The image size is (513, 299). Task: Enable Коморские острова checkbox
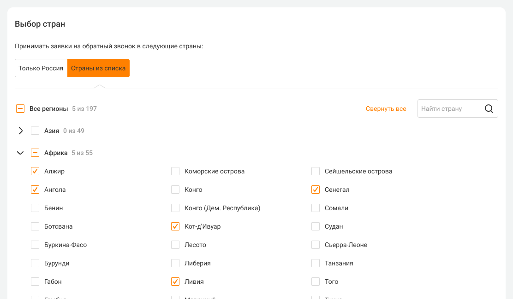175,171
